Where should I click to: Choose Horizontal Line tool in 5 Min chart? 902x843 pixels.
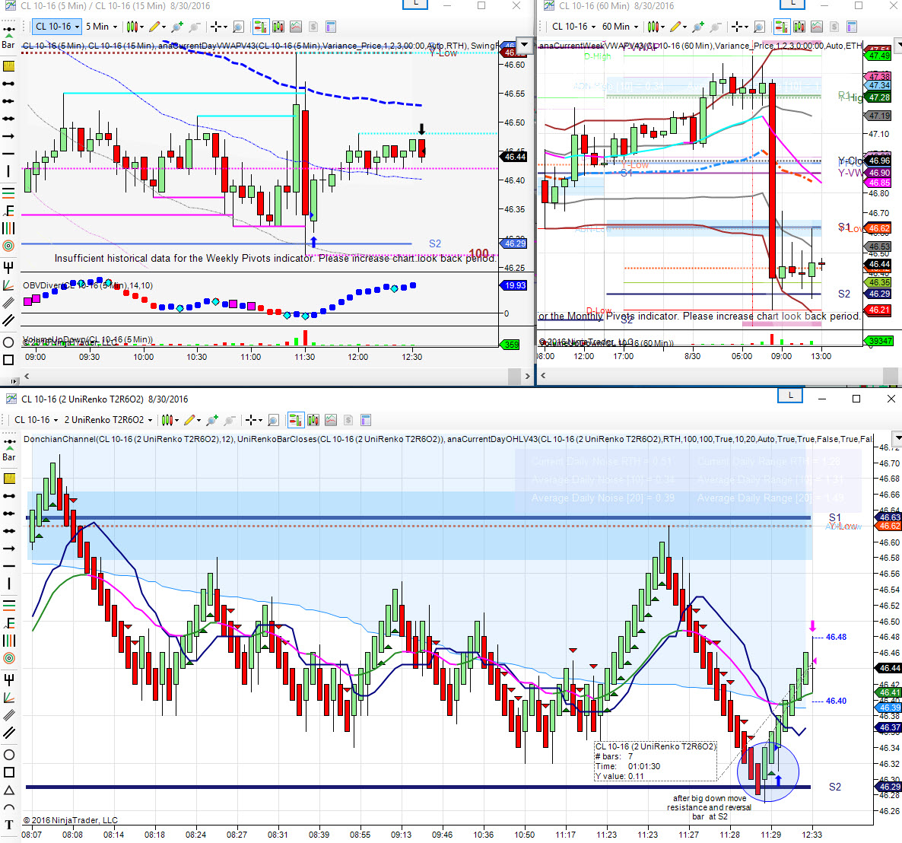pyautogui.click(x=8, y=154)
